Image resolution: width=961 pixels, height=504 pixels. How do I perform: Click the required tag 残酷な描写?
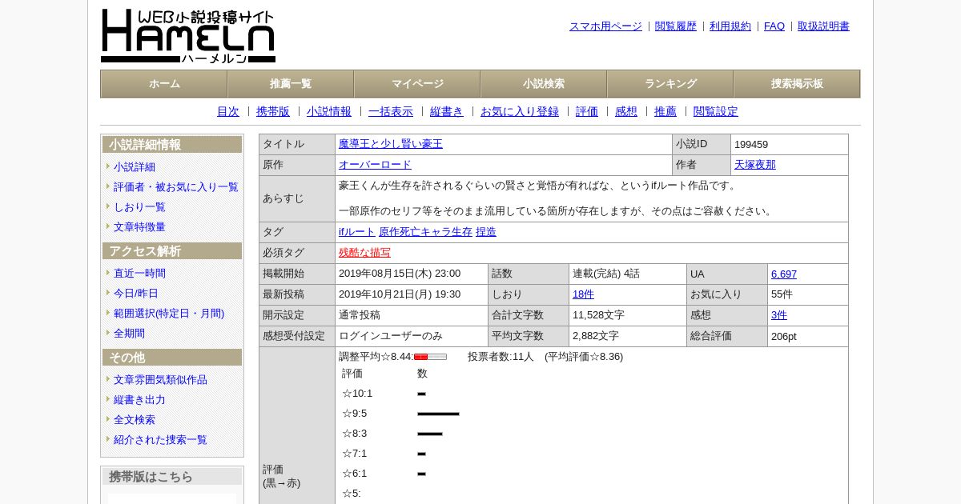(x=364, y=253)
